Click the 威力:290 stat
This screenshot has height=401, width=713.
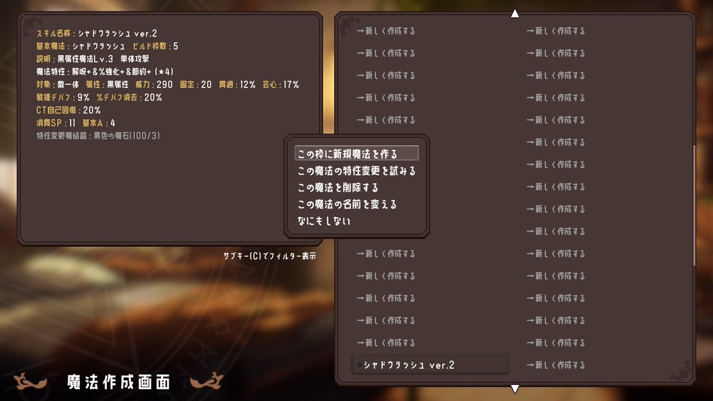coord(154,84)
